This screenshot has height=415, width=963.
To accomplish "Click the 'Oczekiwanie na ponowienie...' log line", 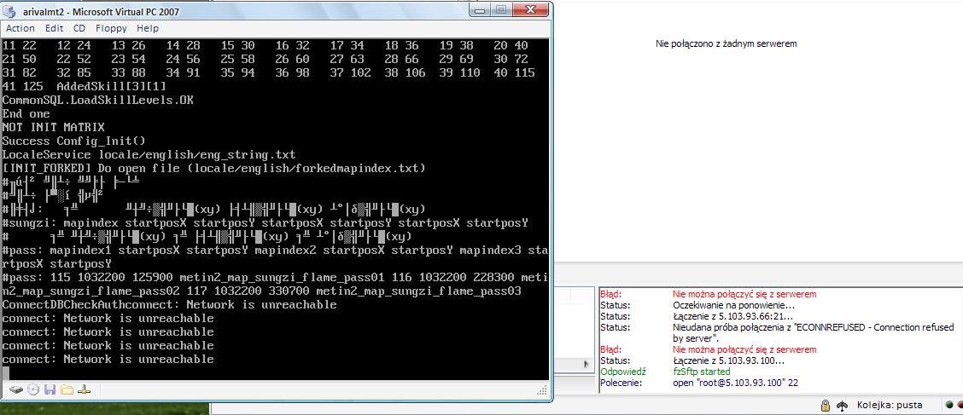I will tap(733, 305).
